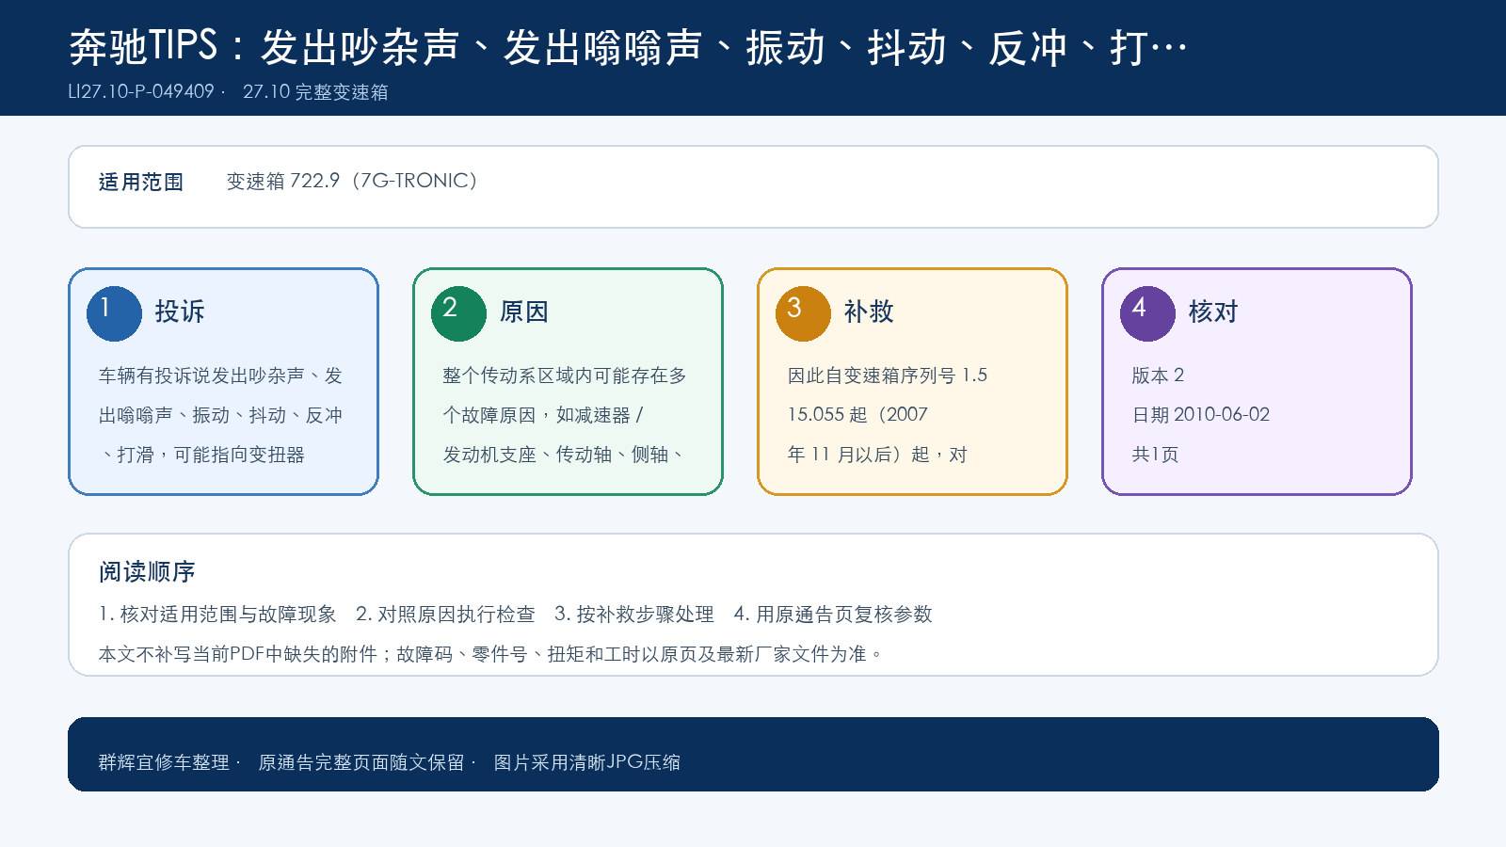Click the 适用范围 label
Screen dimensions: 1506x847
tap(141, 182)
